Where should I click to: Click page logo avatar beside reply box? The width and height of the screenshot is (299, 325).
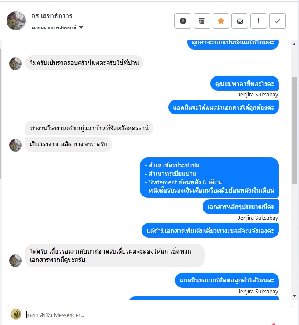coord(16,314)
